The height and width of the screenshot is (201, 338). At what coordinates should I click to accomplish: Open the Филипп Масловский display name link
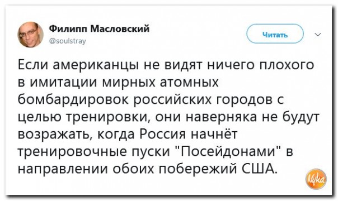(x=100, y=28)
